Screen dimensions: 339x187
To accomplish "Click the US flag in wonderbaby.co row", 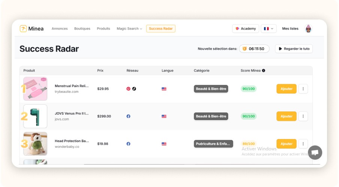I will click(x=164, y=144).
